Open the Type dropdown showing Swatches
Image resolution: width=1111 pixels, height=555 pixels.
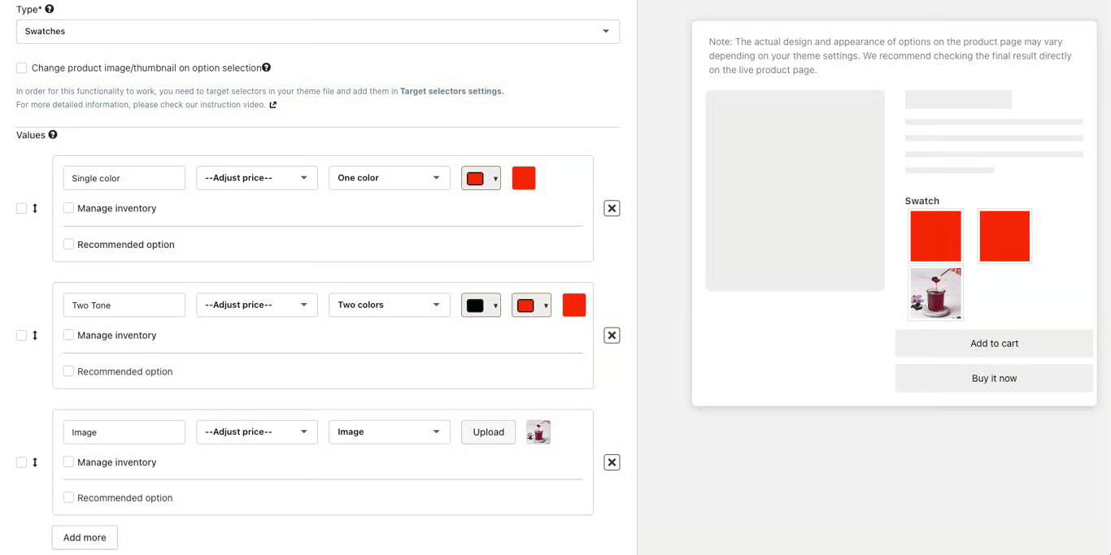click(318, 32)
